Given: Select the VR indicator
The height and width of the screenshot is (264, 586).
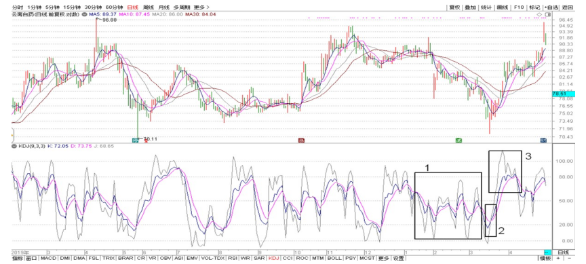Looking at the screenshot, I should click(153, 258).
